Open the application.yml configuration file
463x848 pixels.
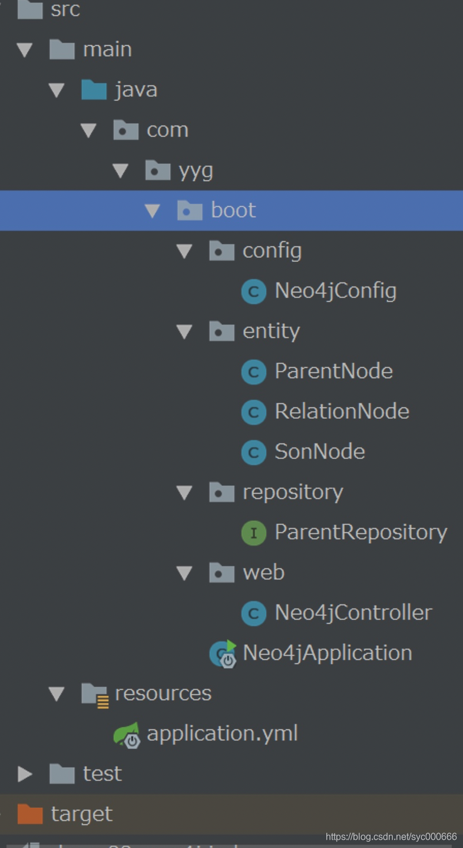[x=221, y=734]
